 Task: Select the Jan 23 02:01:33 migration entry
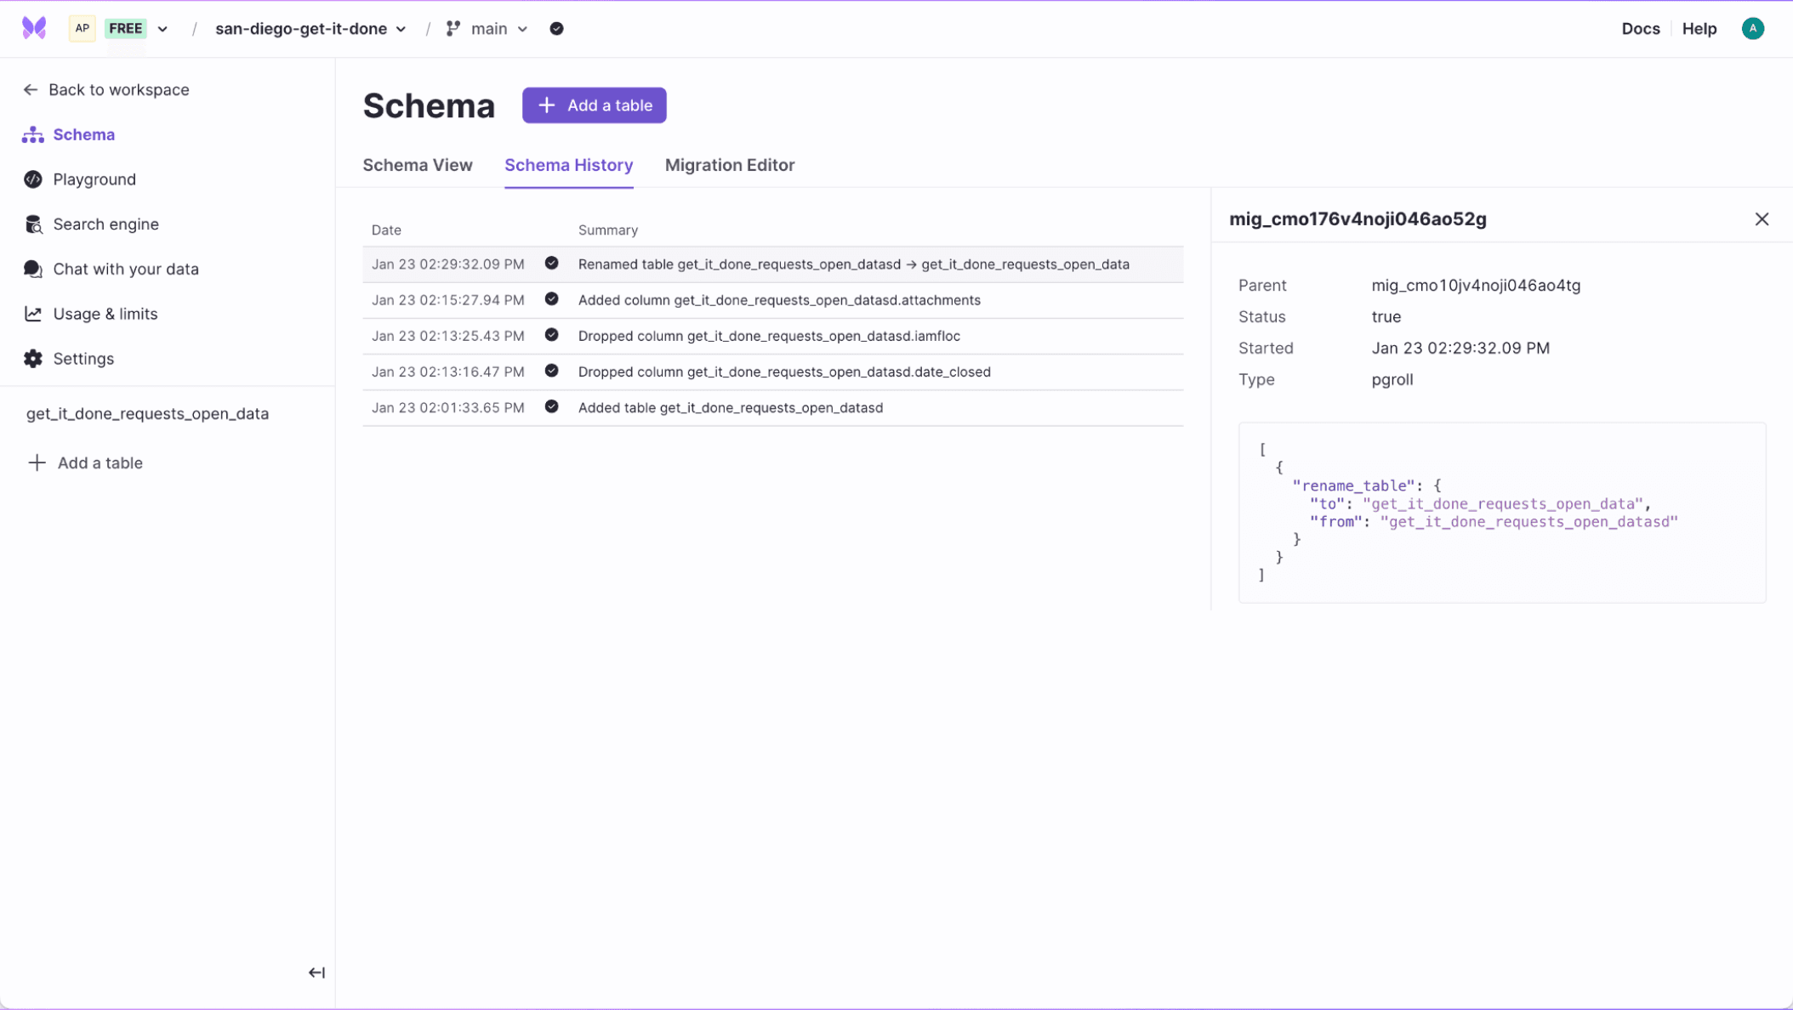click(772, 407)
